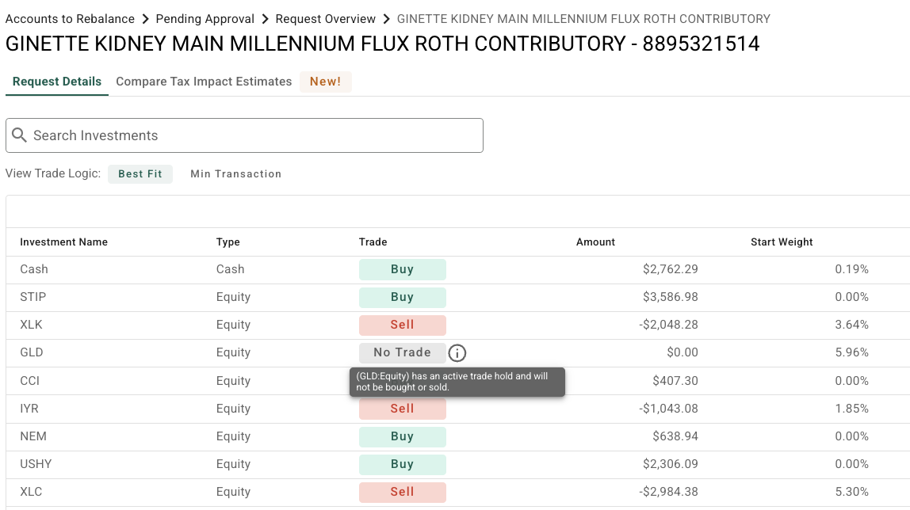
Task: Click the Sell badge for XLK
Action: click(x=402, y=325)
